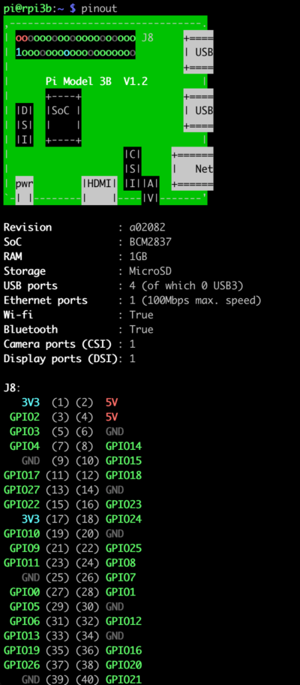300x685 pixels.
Task: Click the 'pinout' command text
Action: pyautogui.click(x=99, y=8)
